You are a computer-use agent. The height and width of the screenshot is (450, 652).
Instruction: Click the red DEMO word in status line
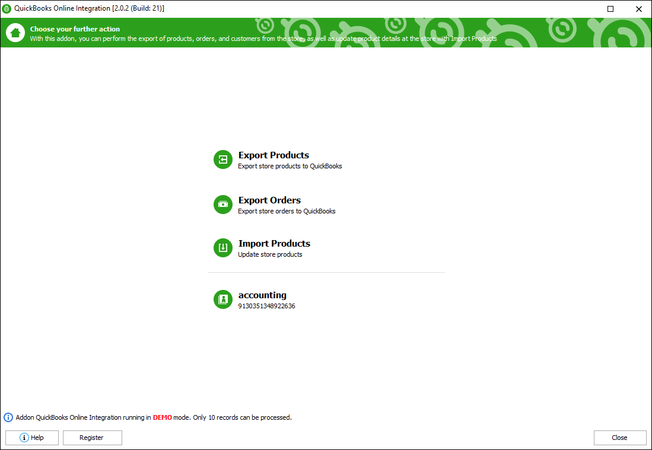[162, 417]
